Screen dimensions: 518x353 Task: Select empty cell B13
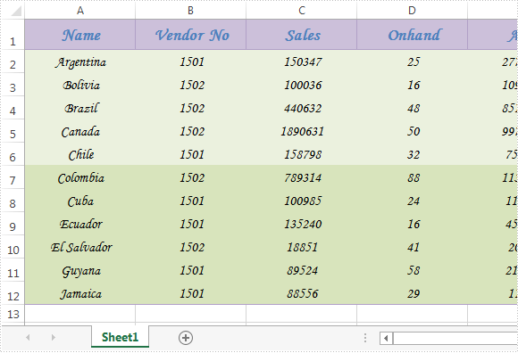pyautogui.click(x=190, y=314)
